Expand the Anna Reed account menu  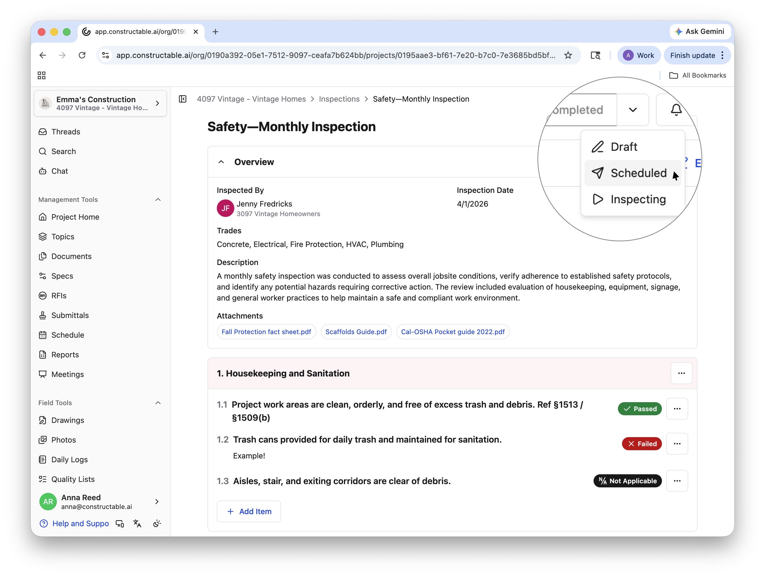157,502
